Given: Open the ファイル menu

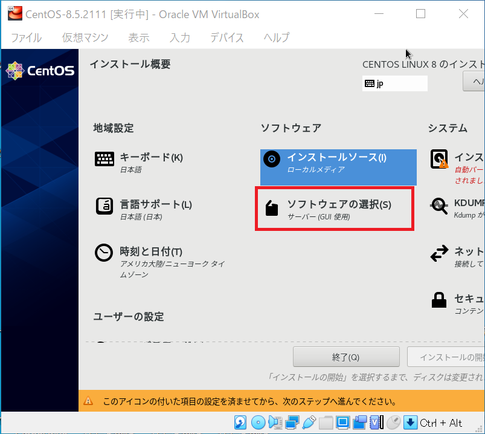Looking at the screenshot, I should click(x=27, y=37).
